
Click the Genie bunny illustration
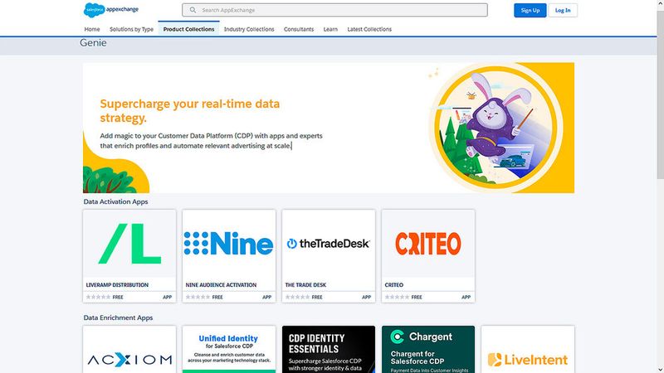pyautogui.click(x=496, y=128)
